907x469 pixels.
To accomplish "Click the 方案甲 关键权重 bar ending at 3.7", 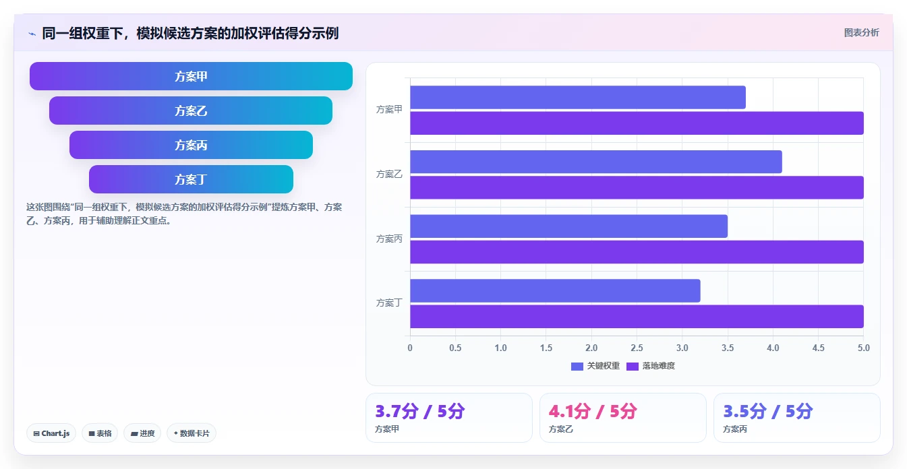I will click(578, 97).
